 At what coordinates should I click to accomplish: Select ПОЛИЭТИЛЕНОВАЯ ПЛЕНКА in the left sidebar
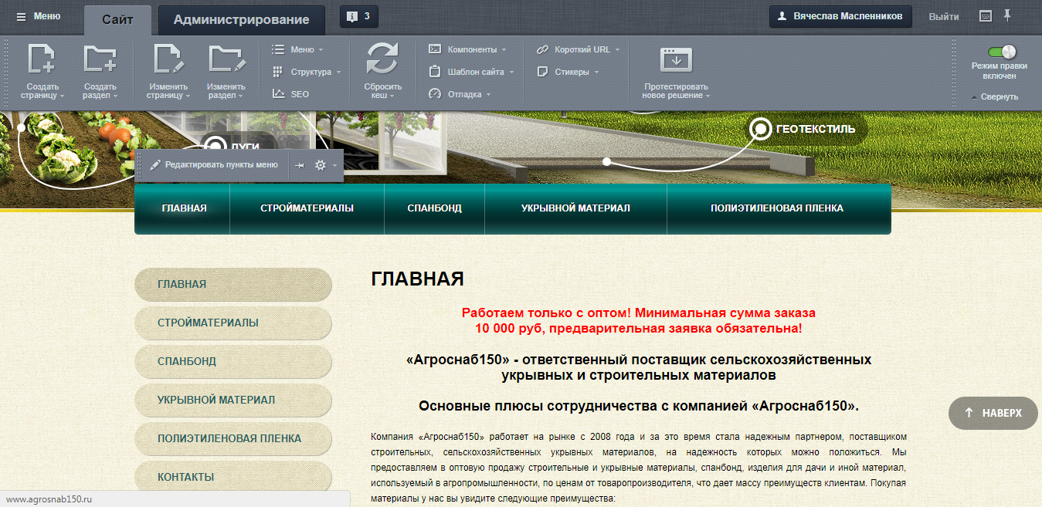click(x=233, y=438)
